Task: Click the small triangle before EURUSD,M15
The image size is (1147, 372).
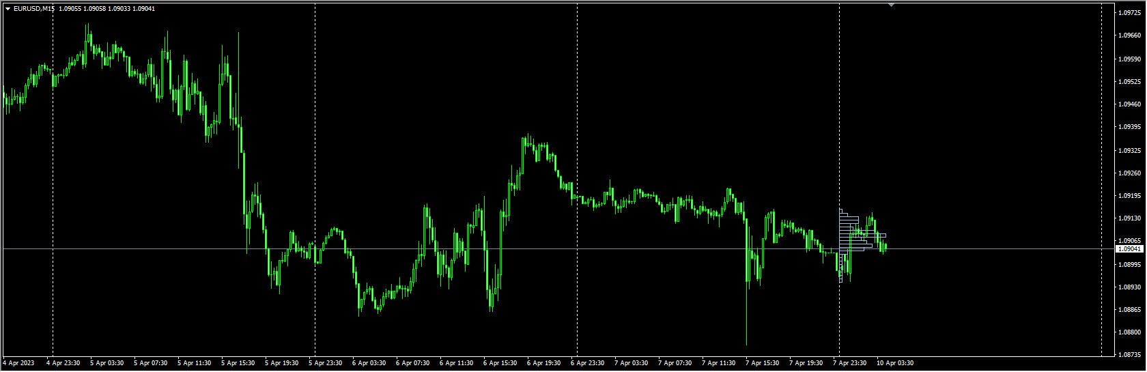Action: pos(8,9)
